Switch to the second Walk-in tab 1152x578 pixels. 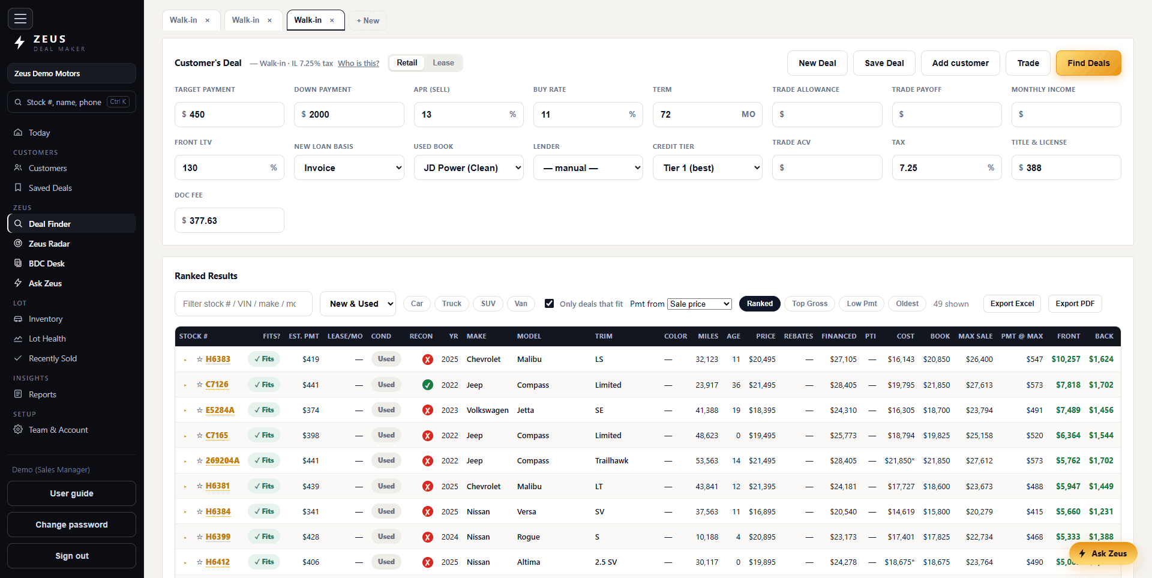coord(246,20)
